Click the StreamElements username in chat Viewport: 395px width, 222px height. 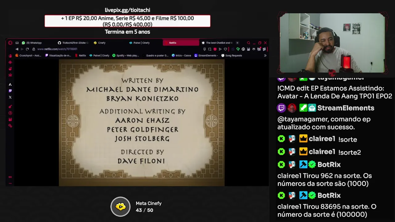click(346, 108)
